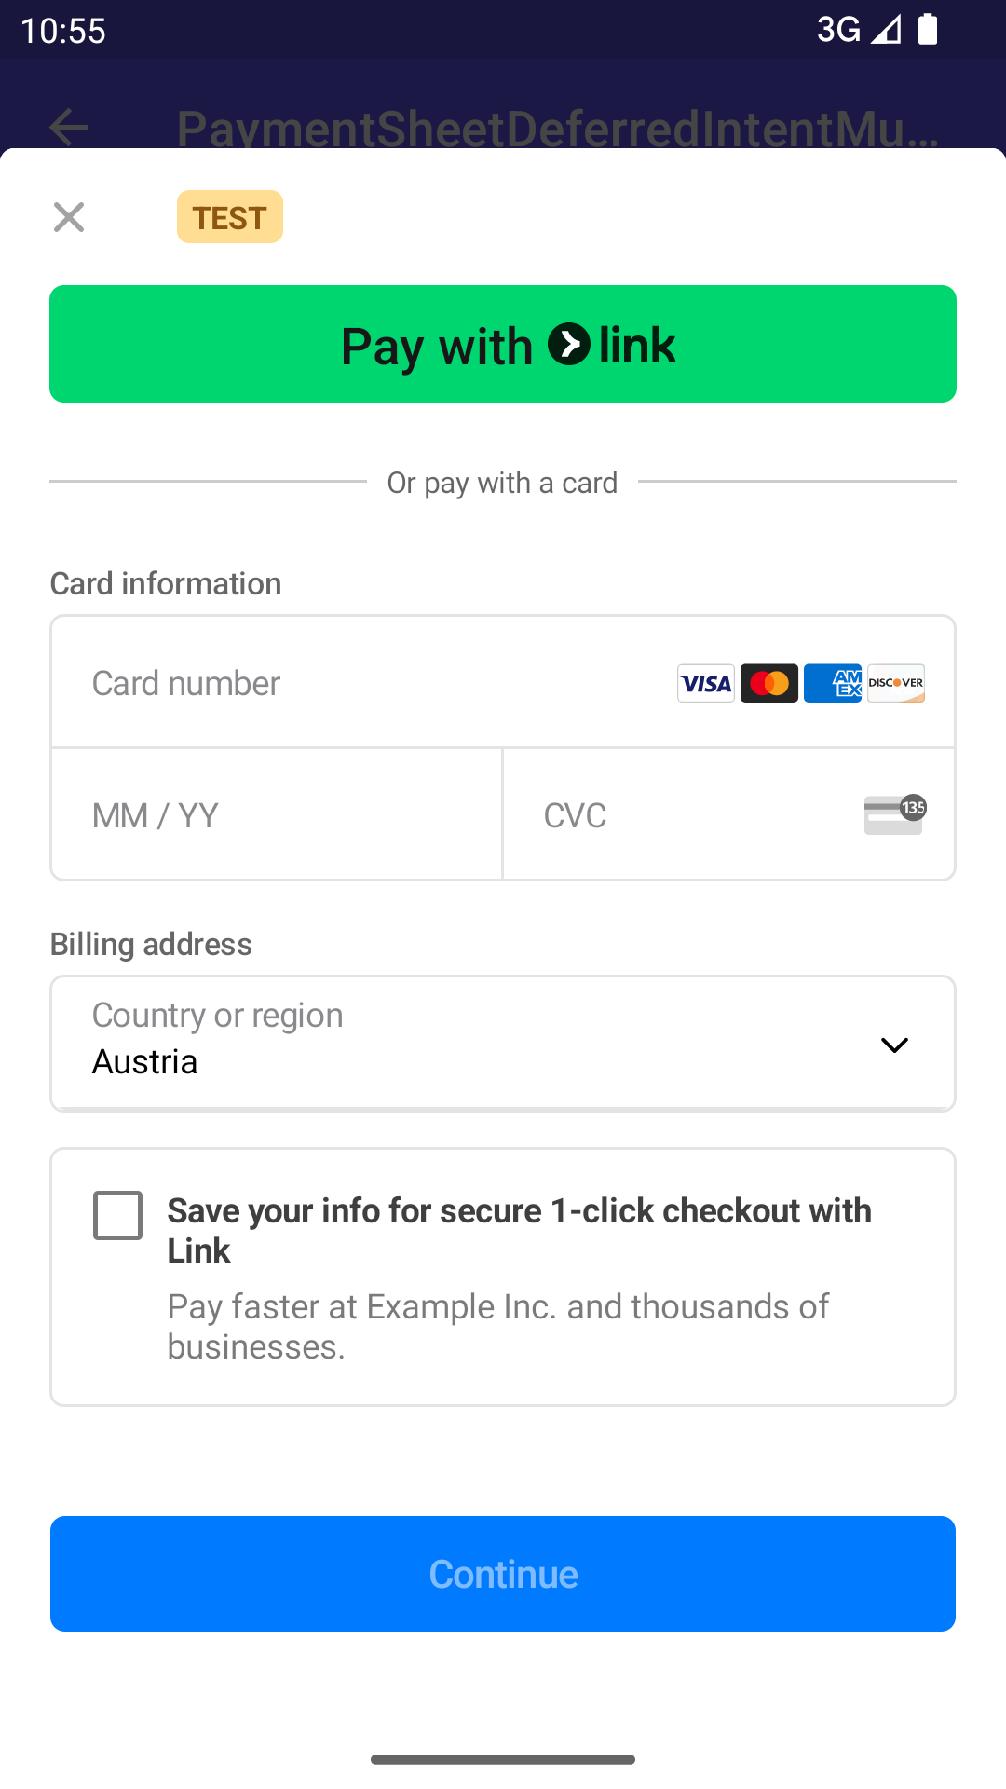Tap the Visa card brand icon
This screenshot has width=1006, height=1789.
(705, 683)
